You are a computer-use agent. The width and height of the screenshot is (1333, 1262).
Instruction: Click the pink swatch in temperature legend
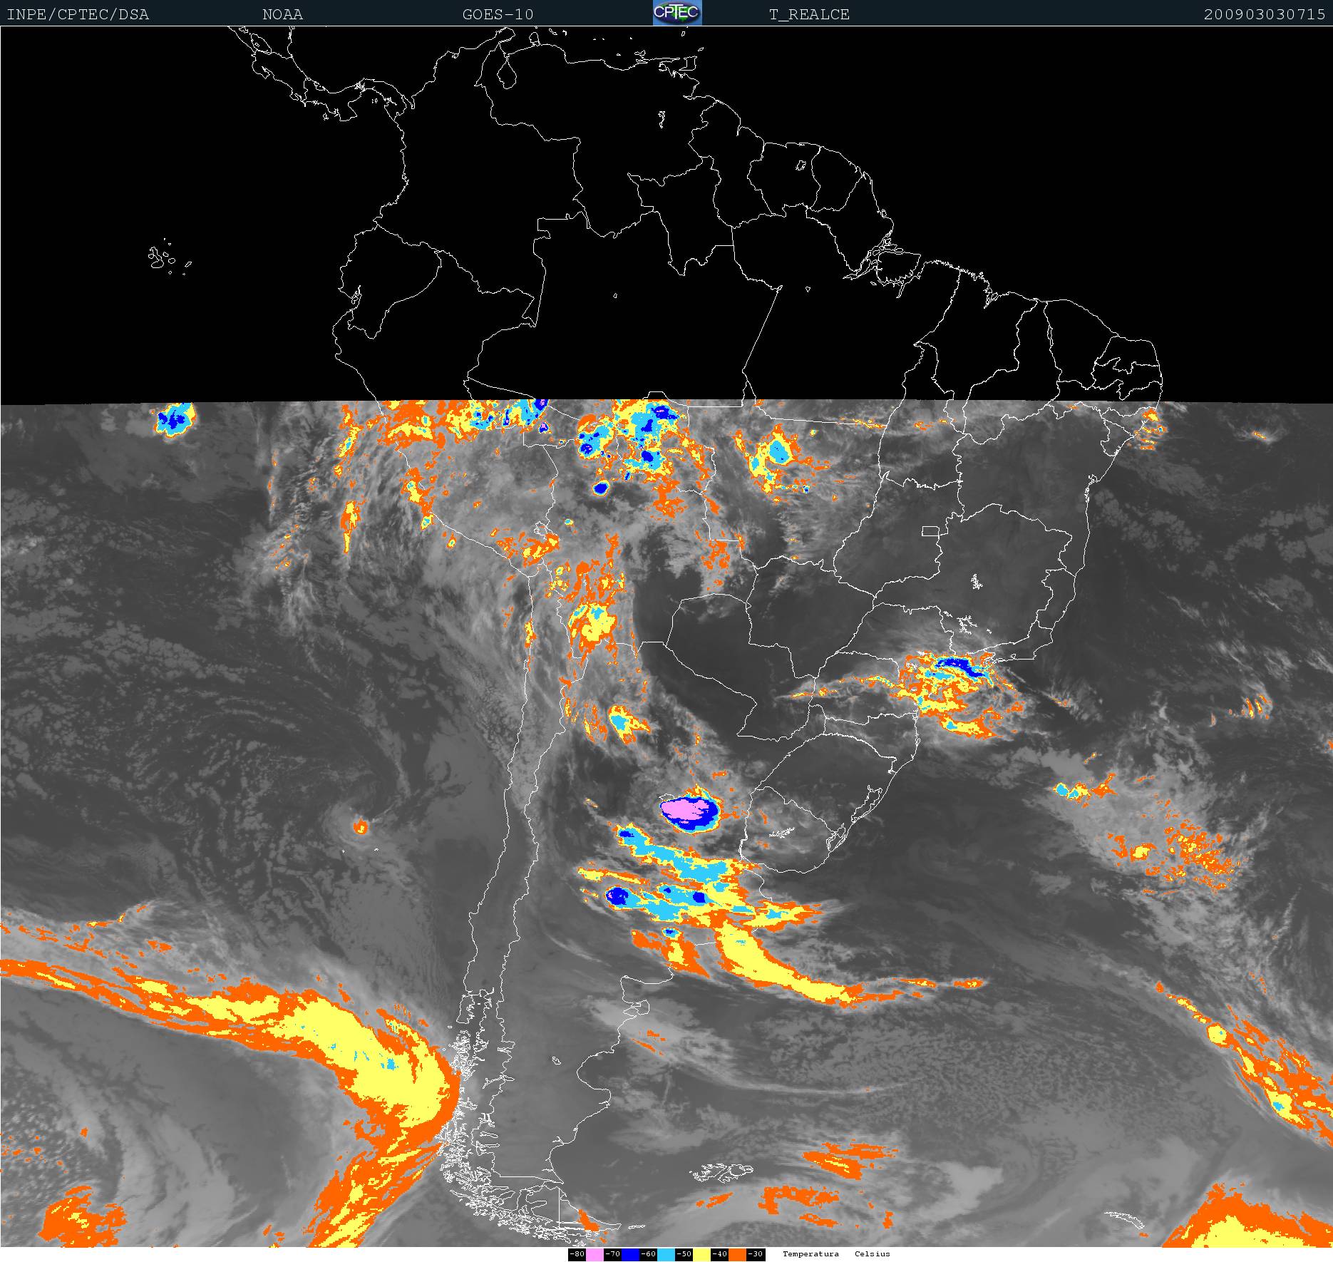point(595,1254)
